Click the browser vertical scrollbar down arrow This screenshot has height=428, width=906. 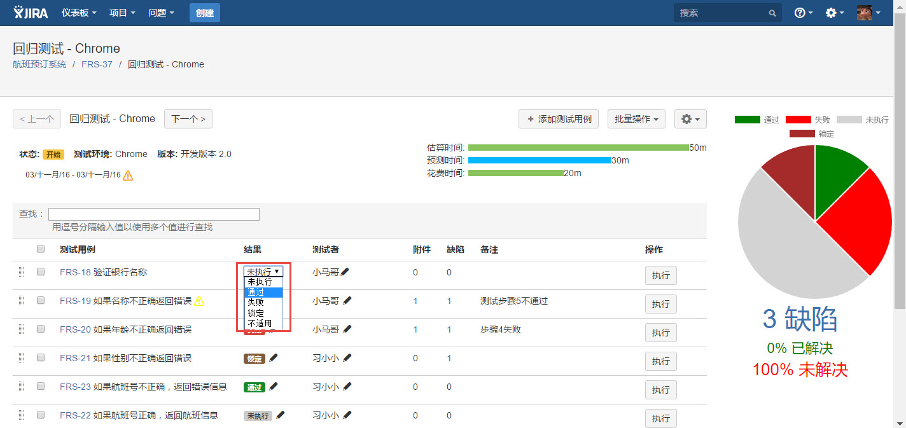pyautogui.click(x=900, y=423)
